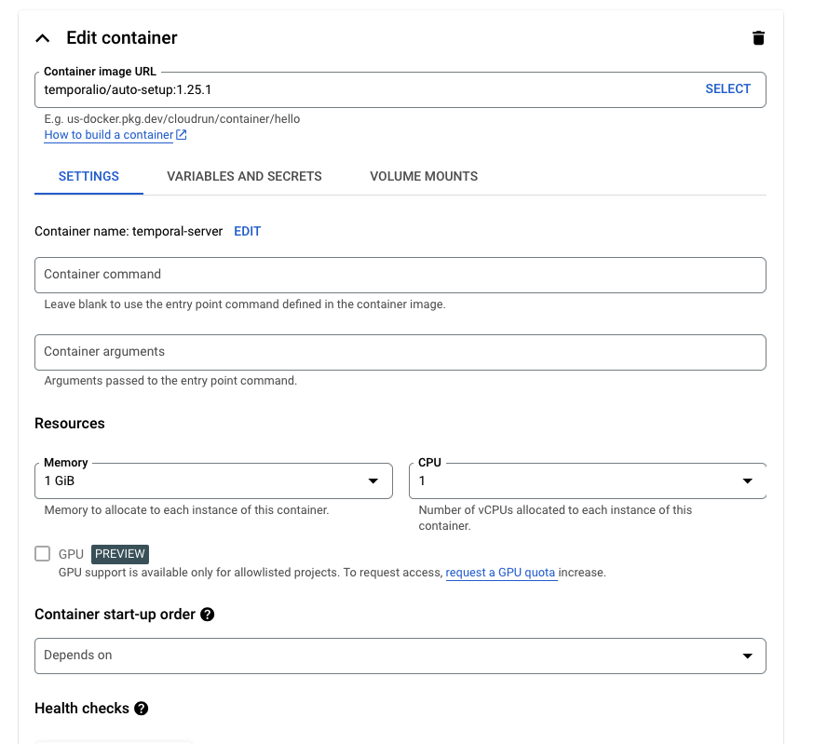
Task: Switch to Variables and Secrets tab
Action: click(x=244, y=176)
